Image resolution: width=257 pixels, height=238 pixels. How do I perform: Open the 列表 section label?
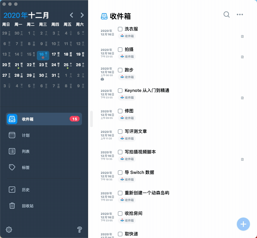click(26, 151)
